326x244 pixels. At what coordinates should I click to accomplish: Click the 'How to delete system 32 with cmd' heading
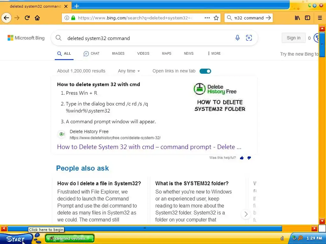pos(99,84)
